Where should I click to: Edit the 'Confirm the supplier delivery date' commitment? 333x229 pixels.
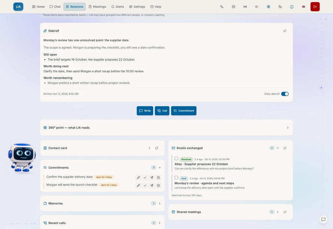coord(138,178)
